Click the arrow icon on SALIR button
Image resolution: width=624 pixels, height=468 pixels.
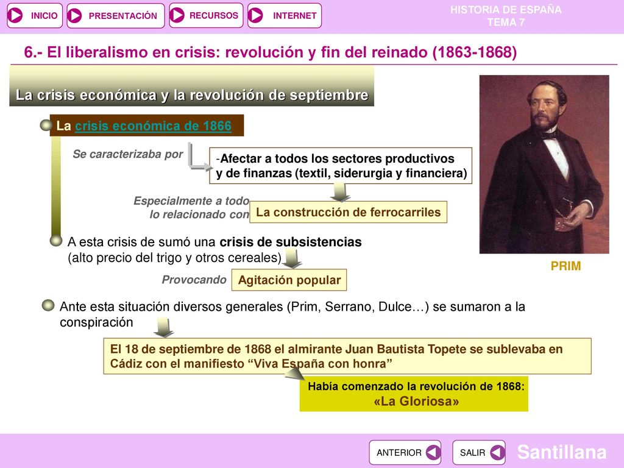[x=497, y=453]
